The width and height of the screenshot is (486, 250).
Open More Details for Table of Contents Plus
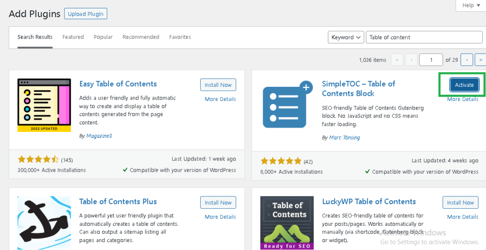pyautogui.click(x=220, y=217)
